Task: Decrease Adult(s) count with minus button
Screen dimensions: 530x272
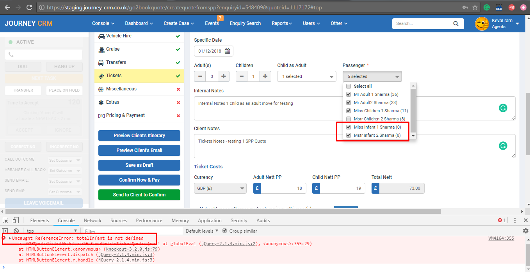Action: coord(200,76)
